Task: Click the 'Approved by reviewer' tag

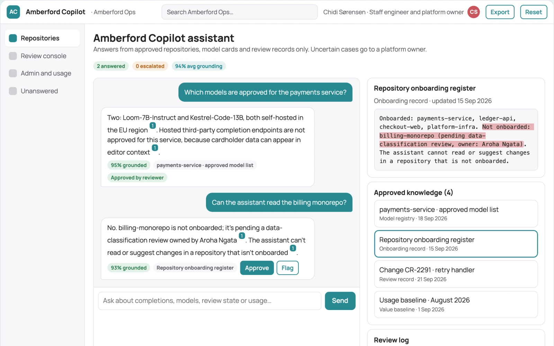Action: click(x=137, y=178)
